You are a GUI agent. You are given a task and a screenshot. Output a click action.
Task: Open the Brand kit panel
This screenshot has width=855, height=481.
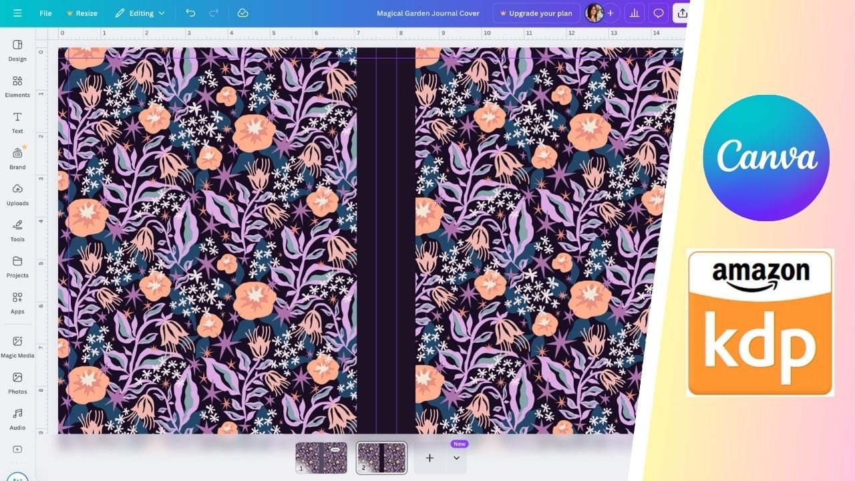click(x=17, y=158)
